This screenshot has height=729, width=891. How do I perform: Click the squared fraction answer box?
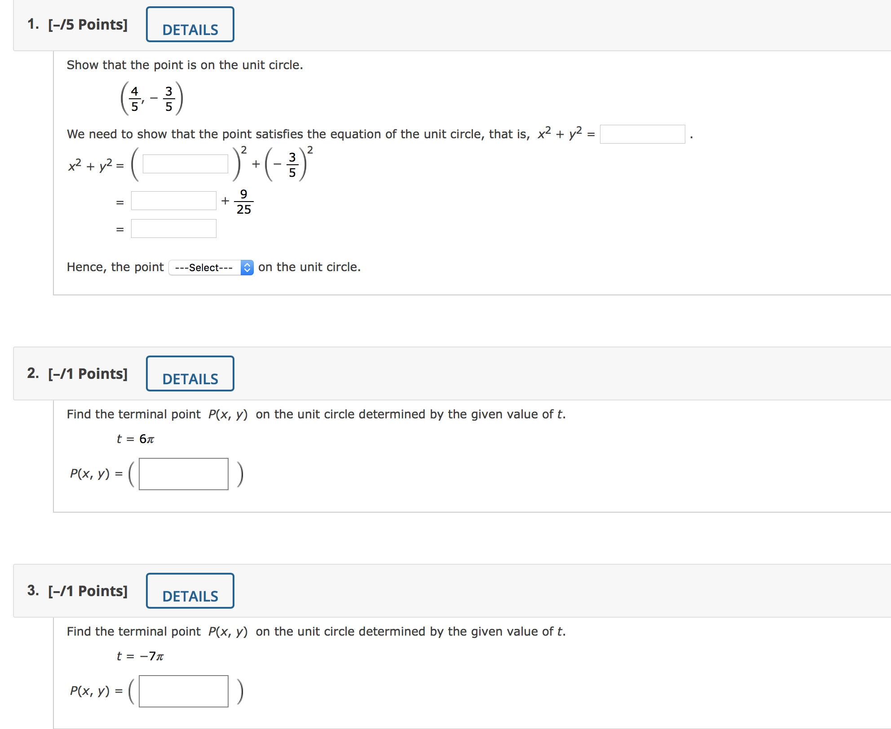tap(185, 164)
